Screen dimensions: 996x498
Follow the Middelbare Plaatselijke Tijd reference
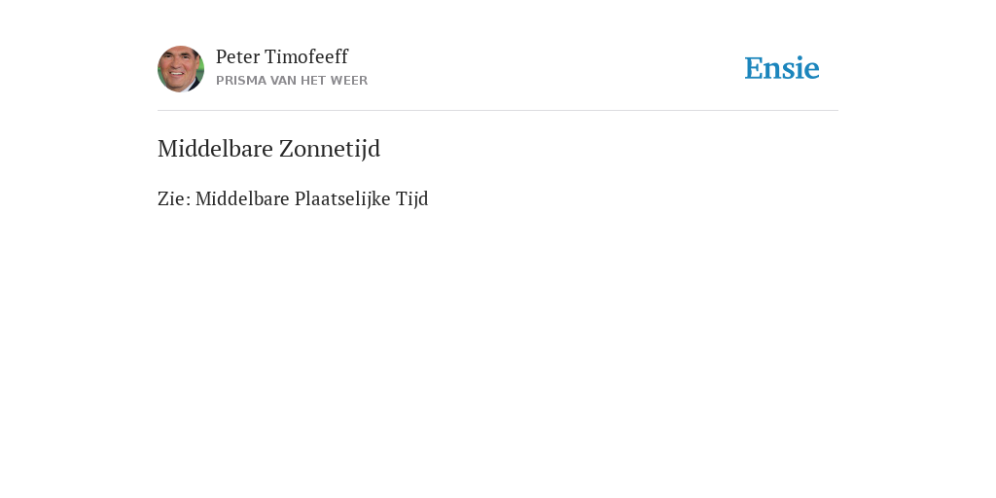(x=312, y=198)
